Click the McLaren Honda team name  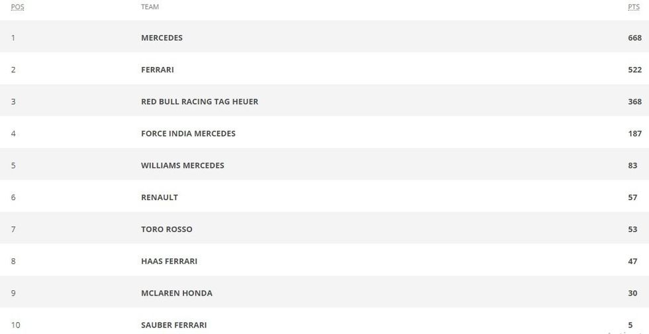tap(176, 292)
